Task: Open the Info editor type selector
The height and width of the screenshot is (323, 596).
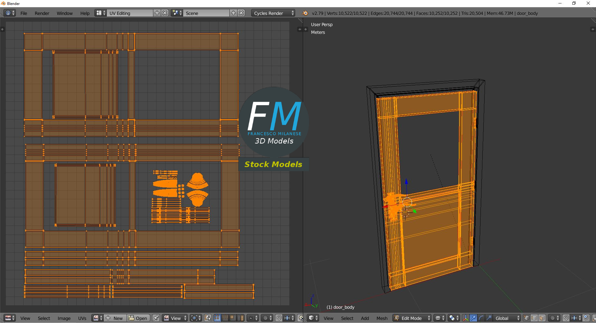Action: 10,13
